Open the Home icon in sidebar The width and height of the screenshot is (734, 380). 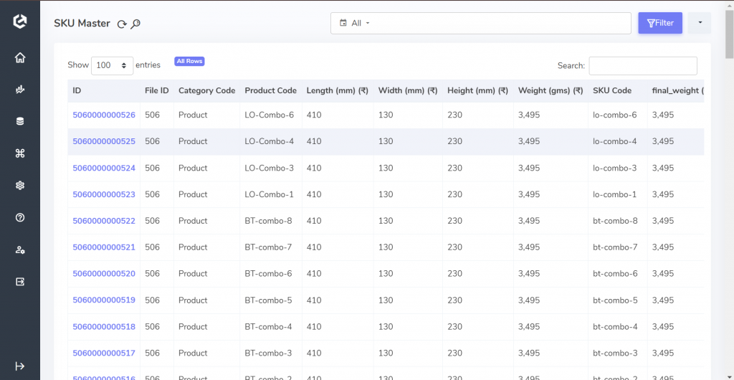[19, 58]
